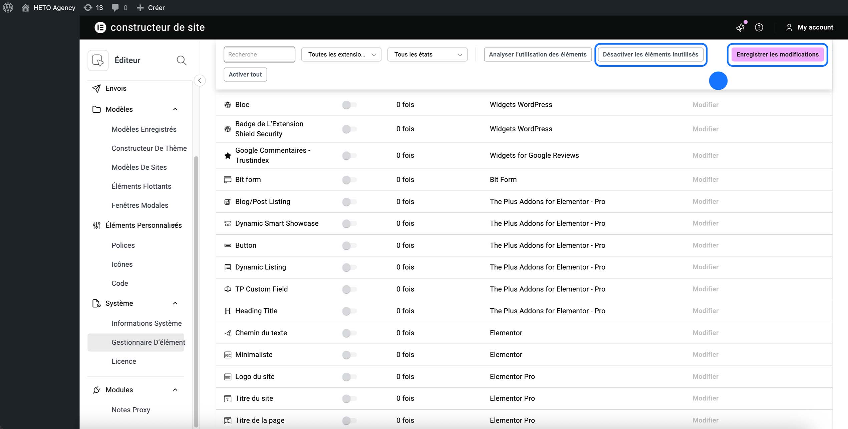This screenshot has width=848, height=429.
Task: Open the Tous les états dropdown
Action: 427,54
